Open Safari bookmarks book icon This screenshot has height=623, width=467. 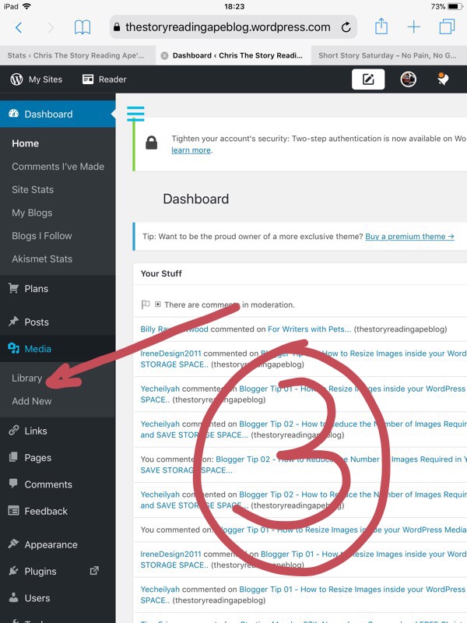coord(83,27)
